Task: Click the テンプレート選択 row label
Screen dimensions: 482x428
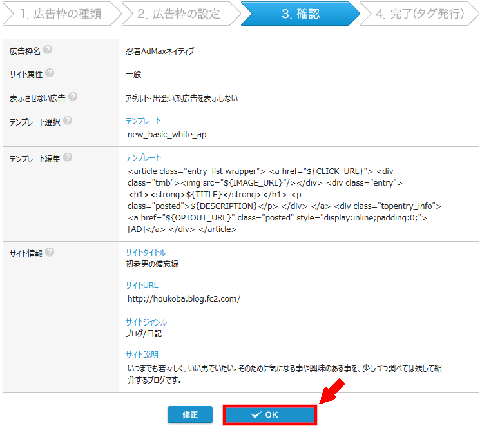Action: pos(35,122)
